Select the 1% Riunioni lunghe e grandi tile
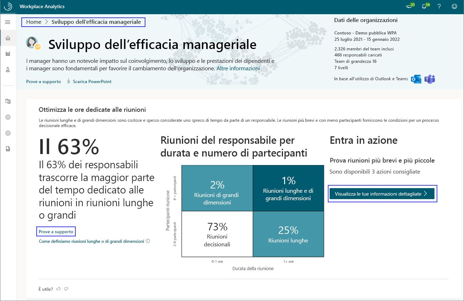The height and width of the screenshot is (301, 464). pos(288,188)
